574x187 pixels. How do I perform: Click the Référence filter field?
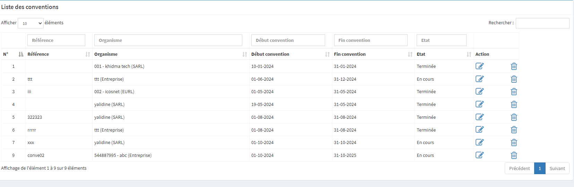pos(56,40)
